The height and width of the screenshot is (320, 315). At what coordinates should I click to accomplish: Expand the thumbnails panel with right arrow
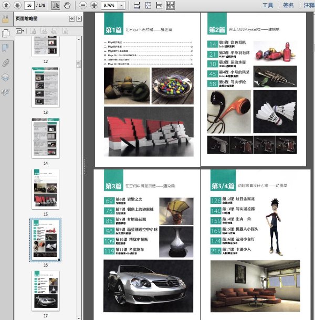click(79, 19)
